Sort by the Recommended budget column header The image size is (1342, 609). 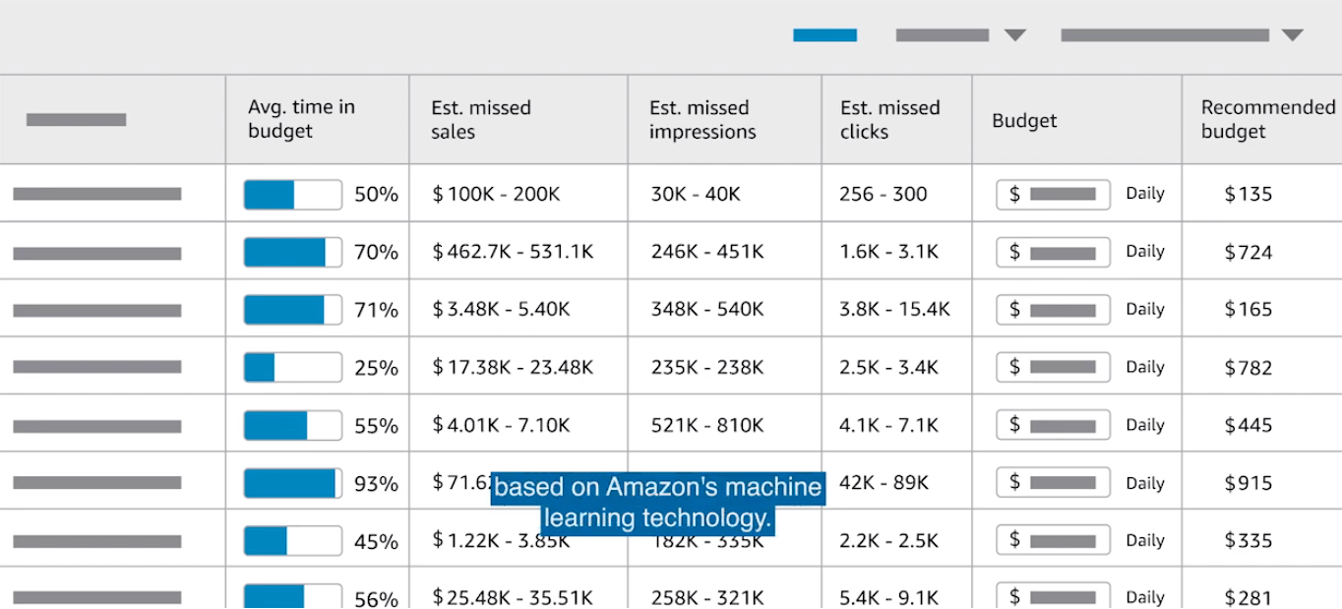click(x=1265, y=119)
